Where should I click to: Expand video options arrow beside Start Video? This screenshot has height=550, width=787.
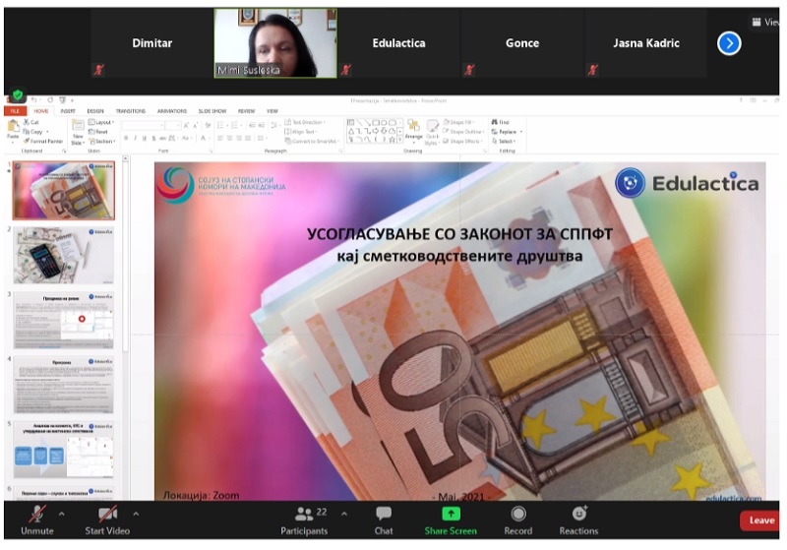(x=136, y=514)
